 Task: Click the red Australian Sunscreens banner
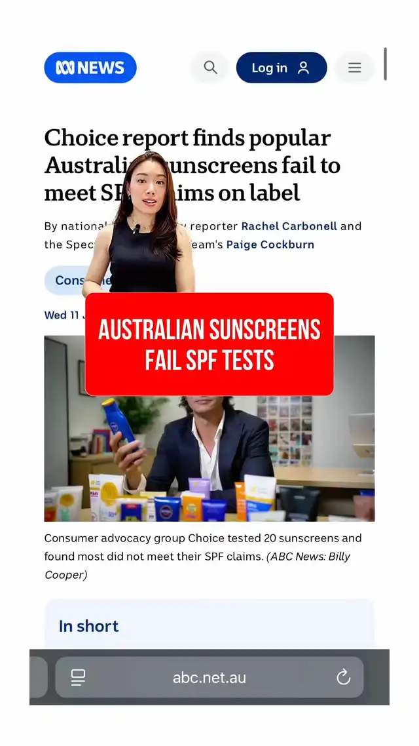click(209, 344)
